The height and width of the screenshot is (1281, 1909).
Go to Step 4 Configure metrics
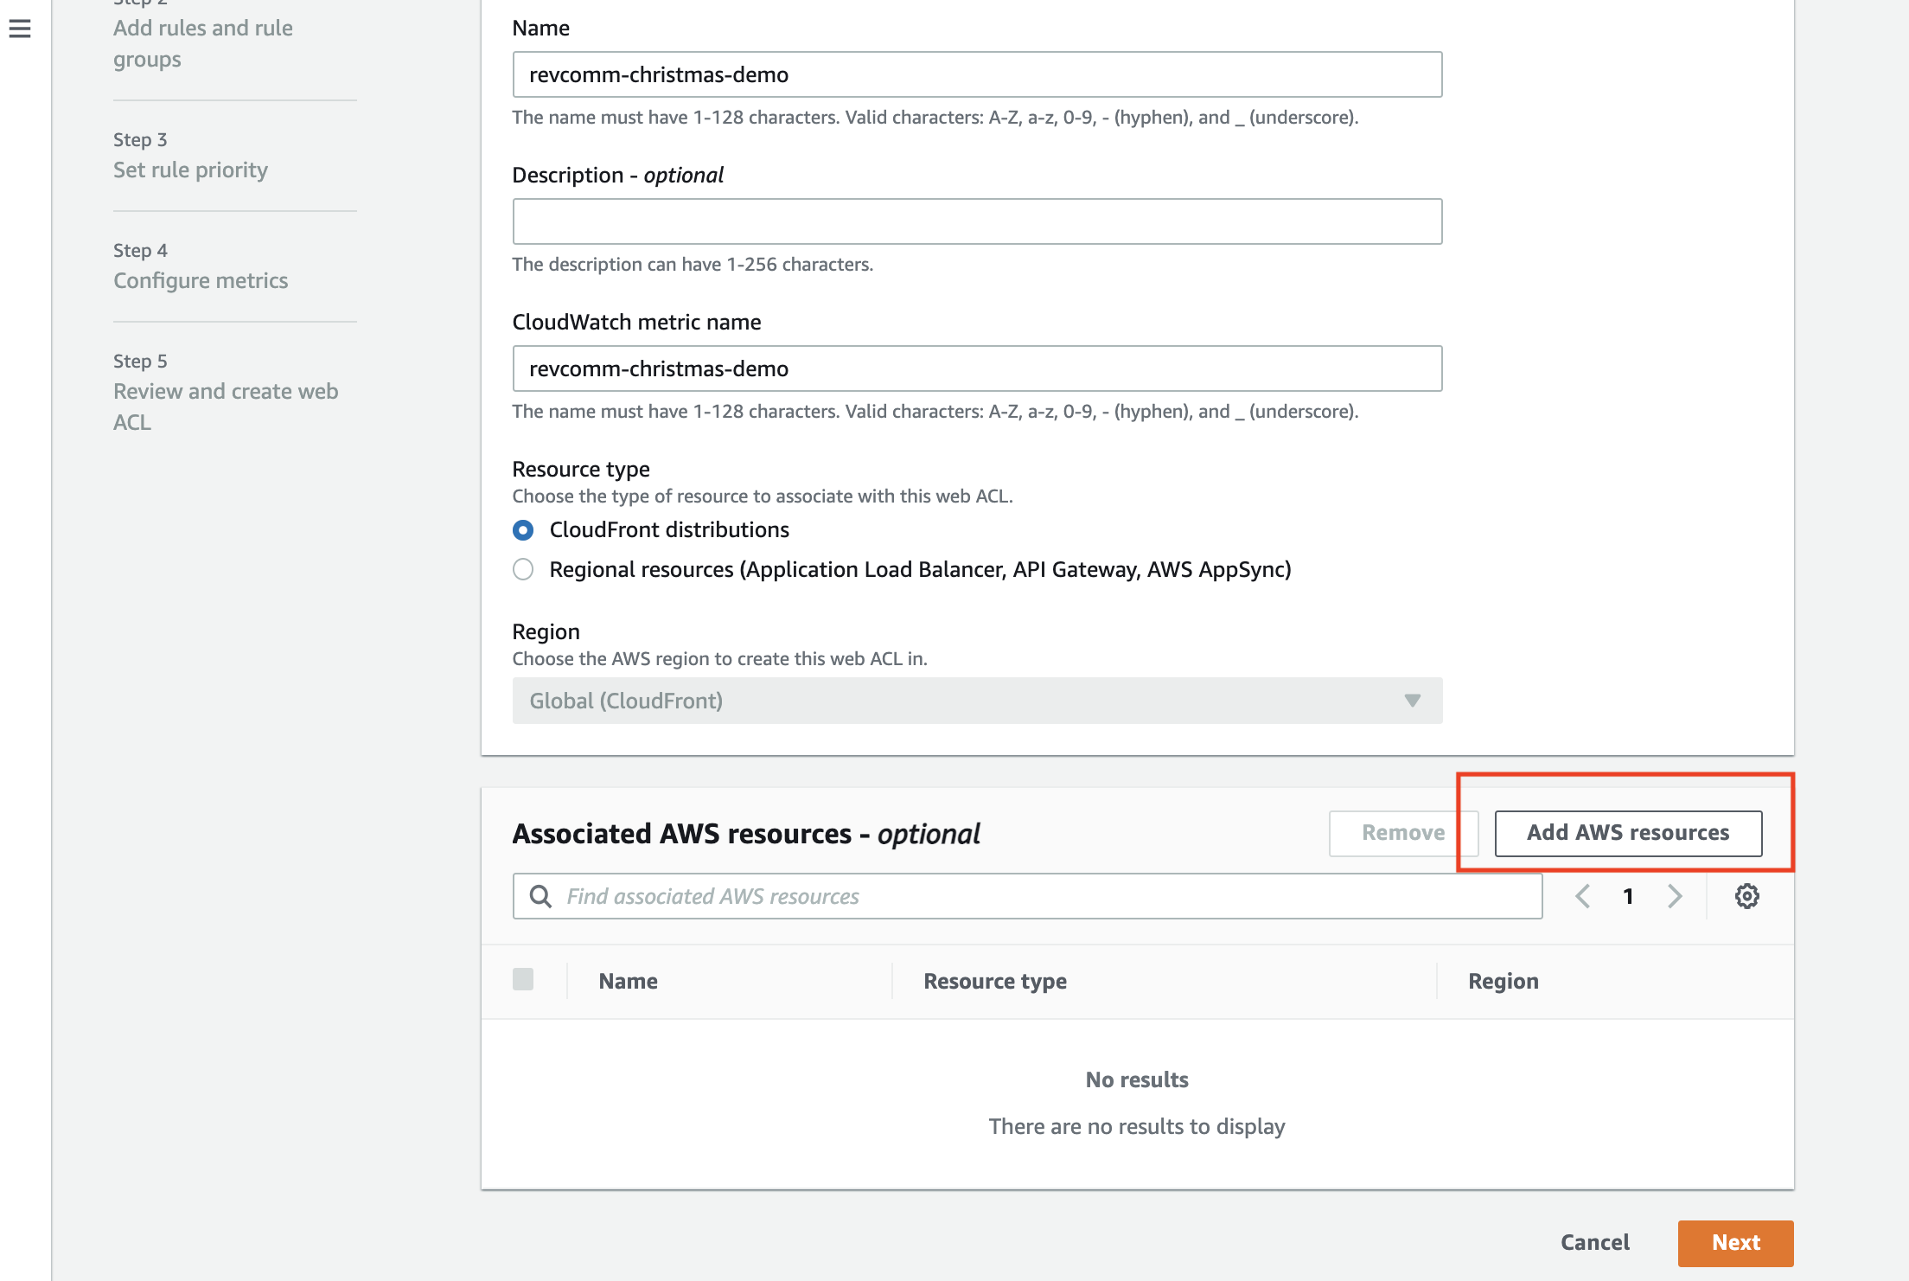(201, 280)
